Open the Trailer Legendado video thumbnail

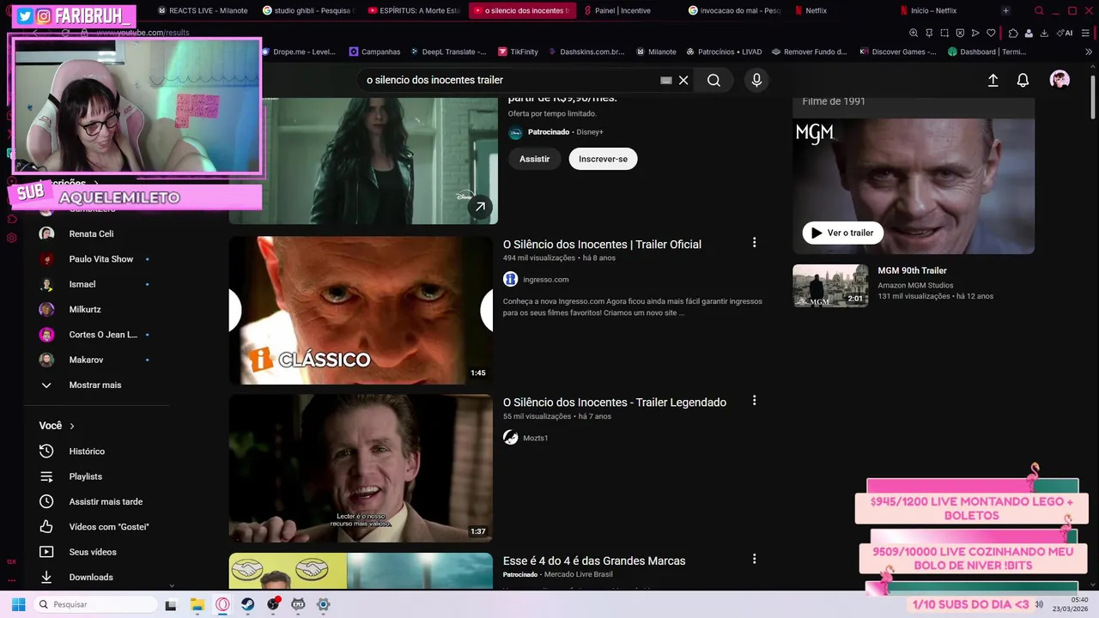361,468
